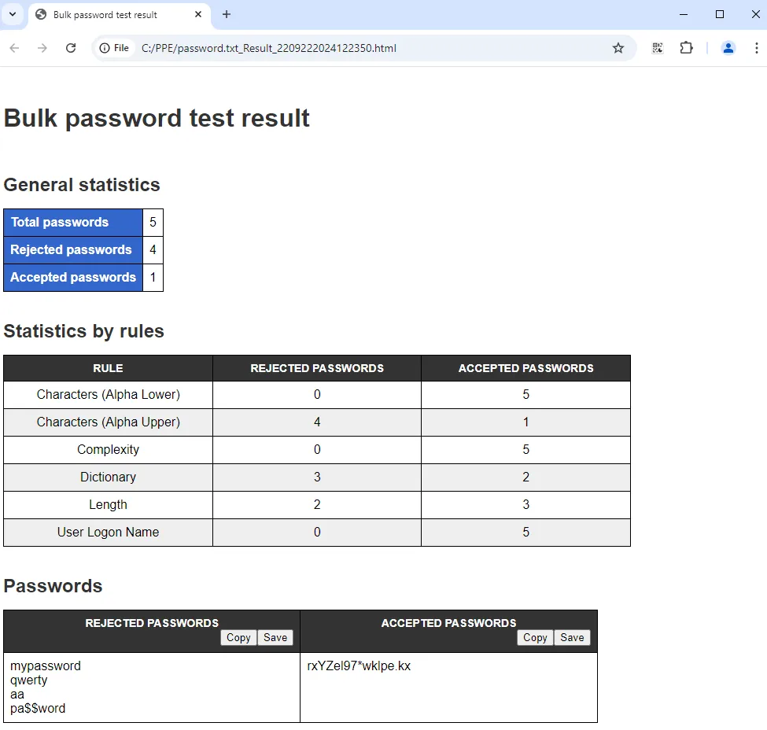This screenshot has width=767, height=730.
Task: Click the 'Passwords' section heading
Action: (x=53, y=586)
